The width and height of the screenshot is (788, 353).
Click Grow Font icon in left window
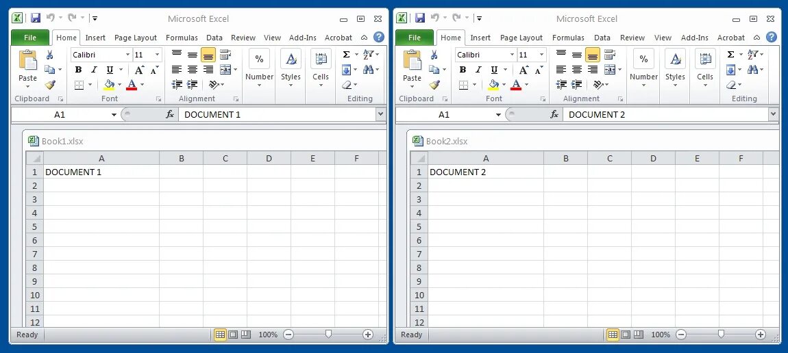tap(139, 70)
